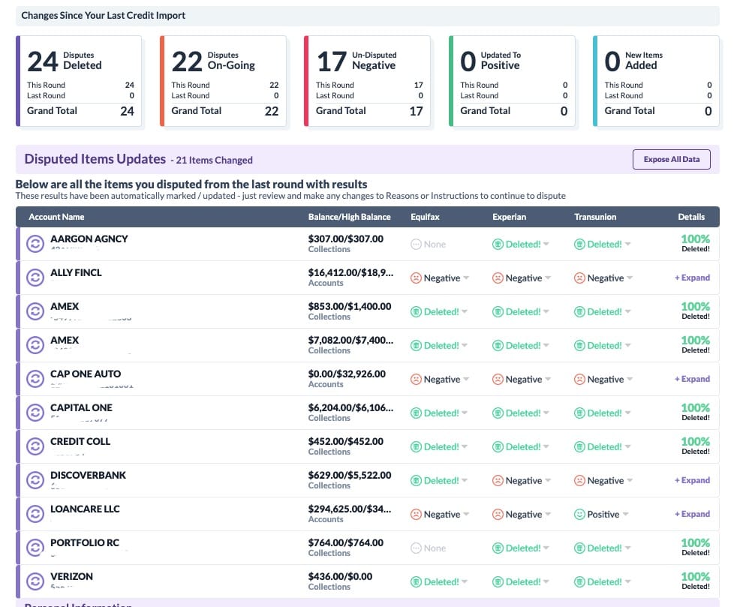This screenshot has width=740, height=607.
Task: Expand details for LOANCARE LLC
Action: 692,514
